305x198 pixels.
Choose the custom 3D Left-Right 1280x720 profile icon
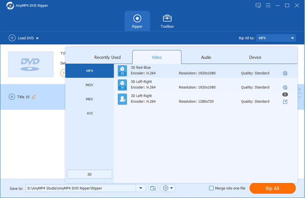pyautogui.click(x=122, y=99)
